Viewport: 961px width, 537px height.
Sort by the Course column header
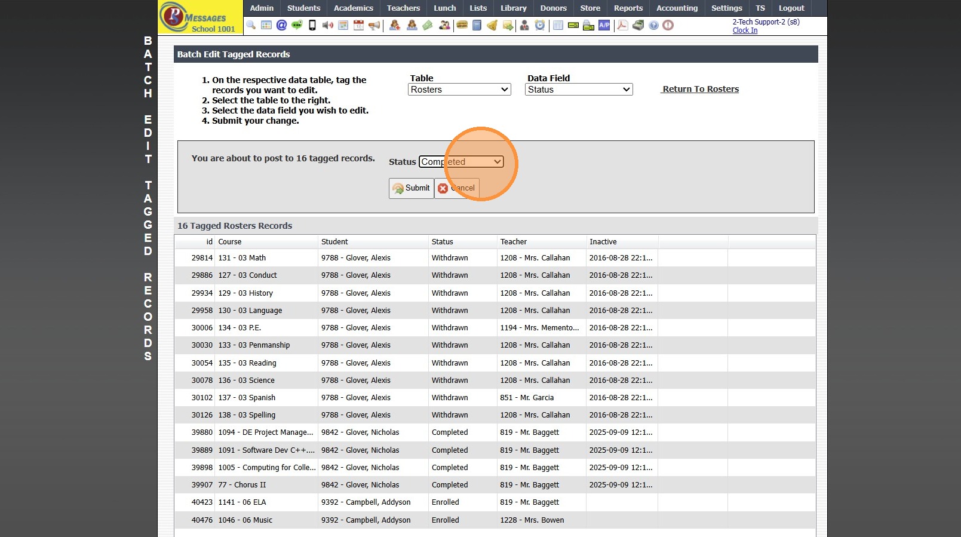(266, 242)
